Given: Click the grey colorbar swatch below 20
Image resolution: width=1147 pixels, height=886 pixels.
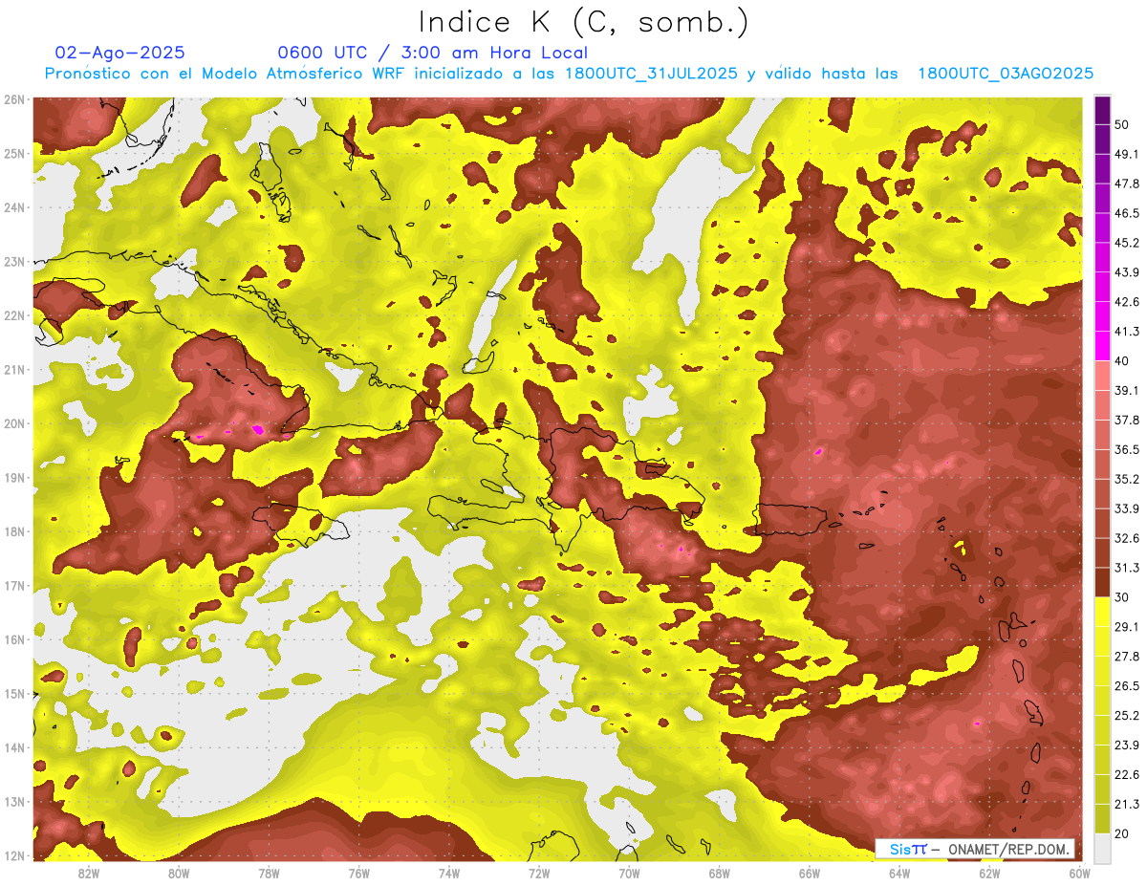Looking at the screenshot, I should click(x=1102, y=848).
